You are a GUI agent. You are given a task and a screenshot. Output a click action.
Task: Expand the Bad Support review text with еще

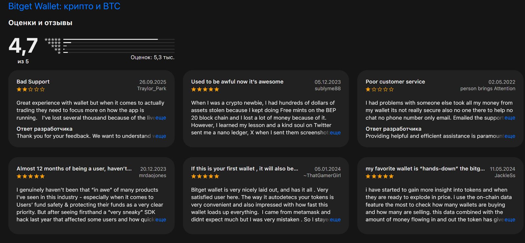[x=161, y=118]
